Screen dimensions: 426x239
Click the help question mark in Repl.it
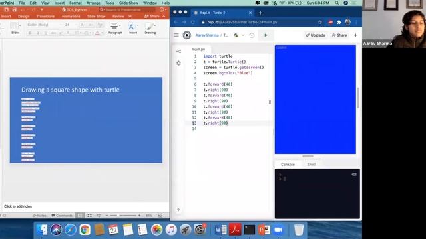click(x=178, y=210)
